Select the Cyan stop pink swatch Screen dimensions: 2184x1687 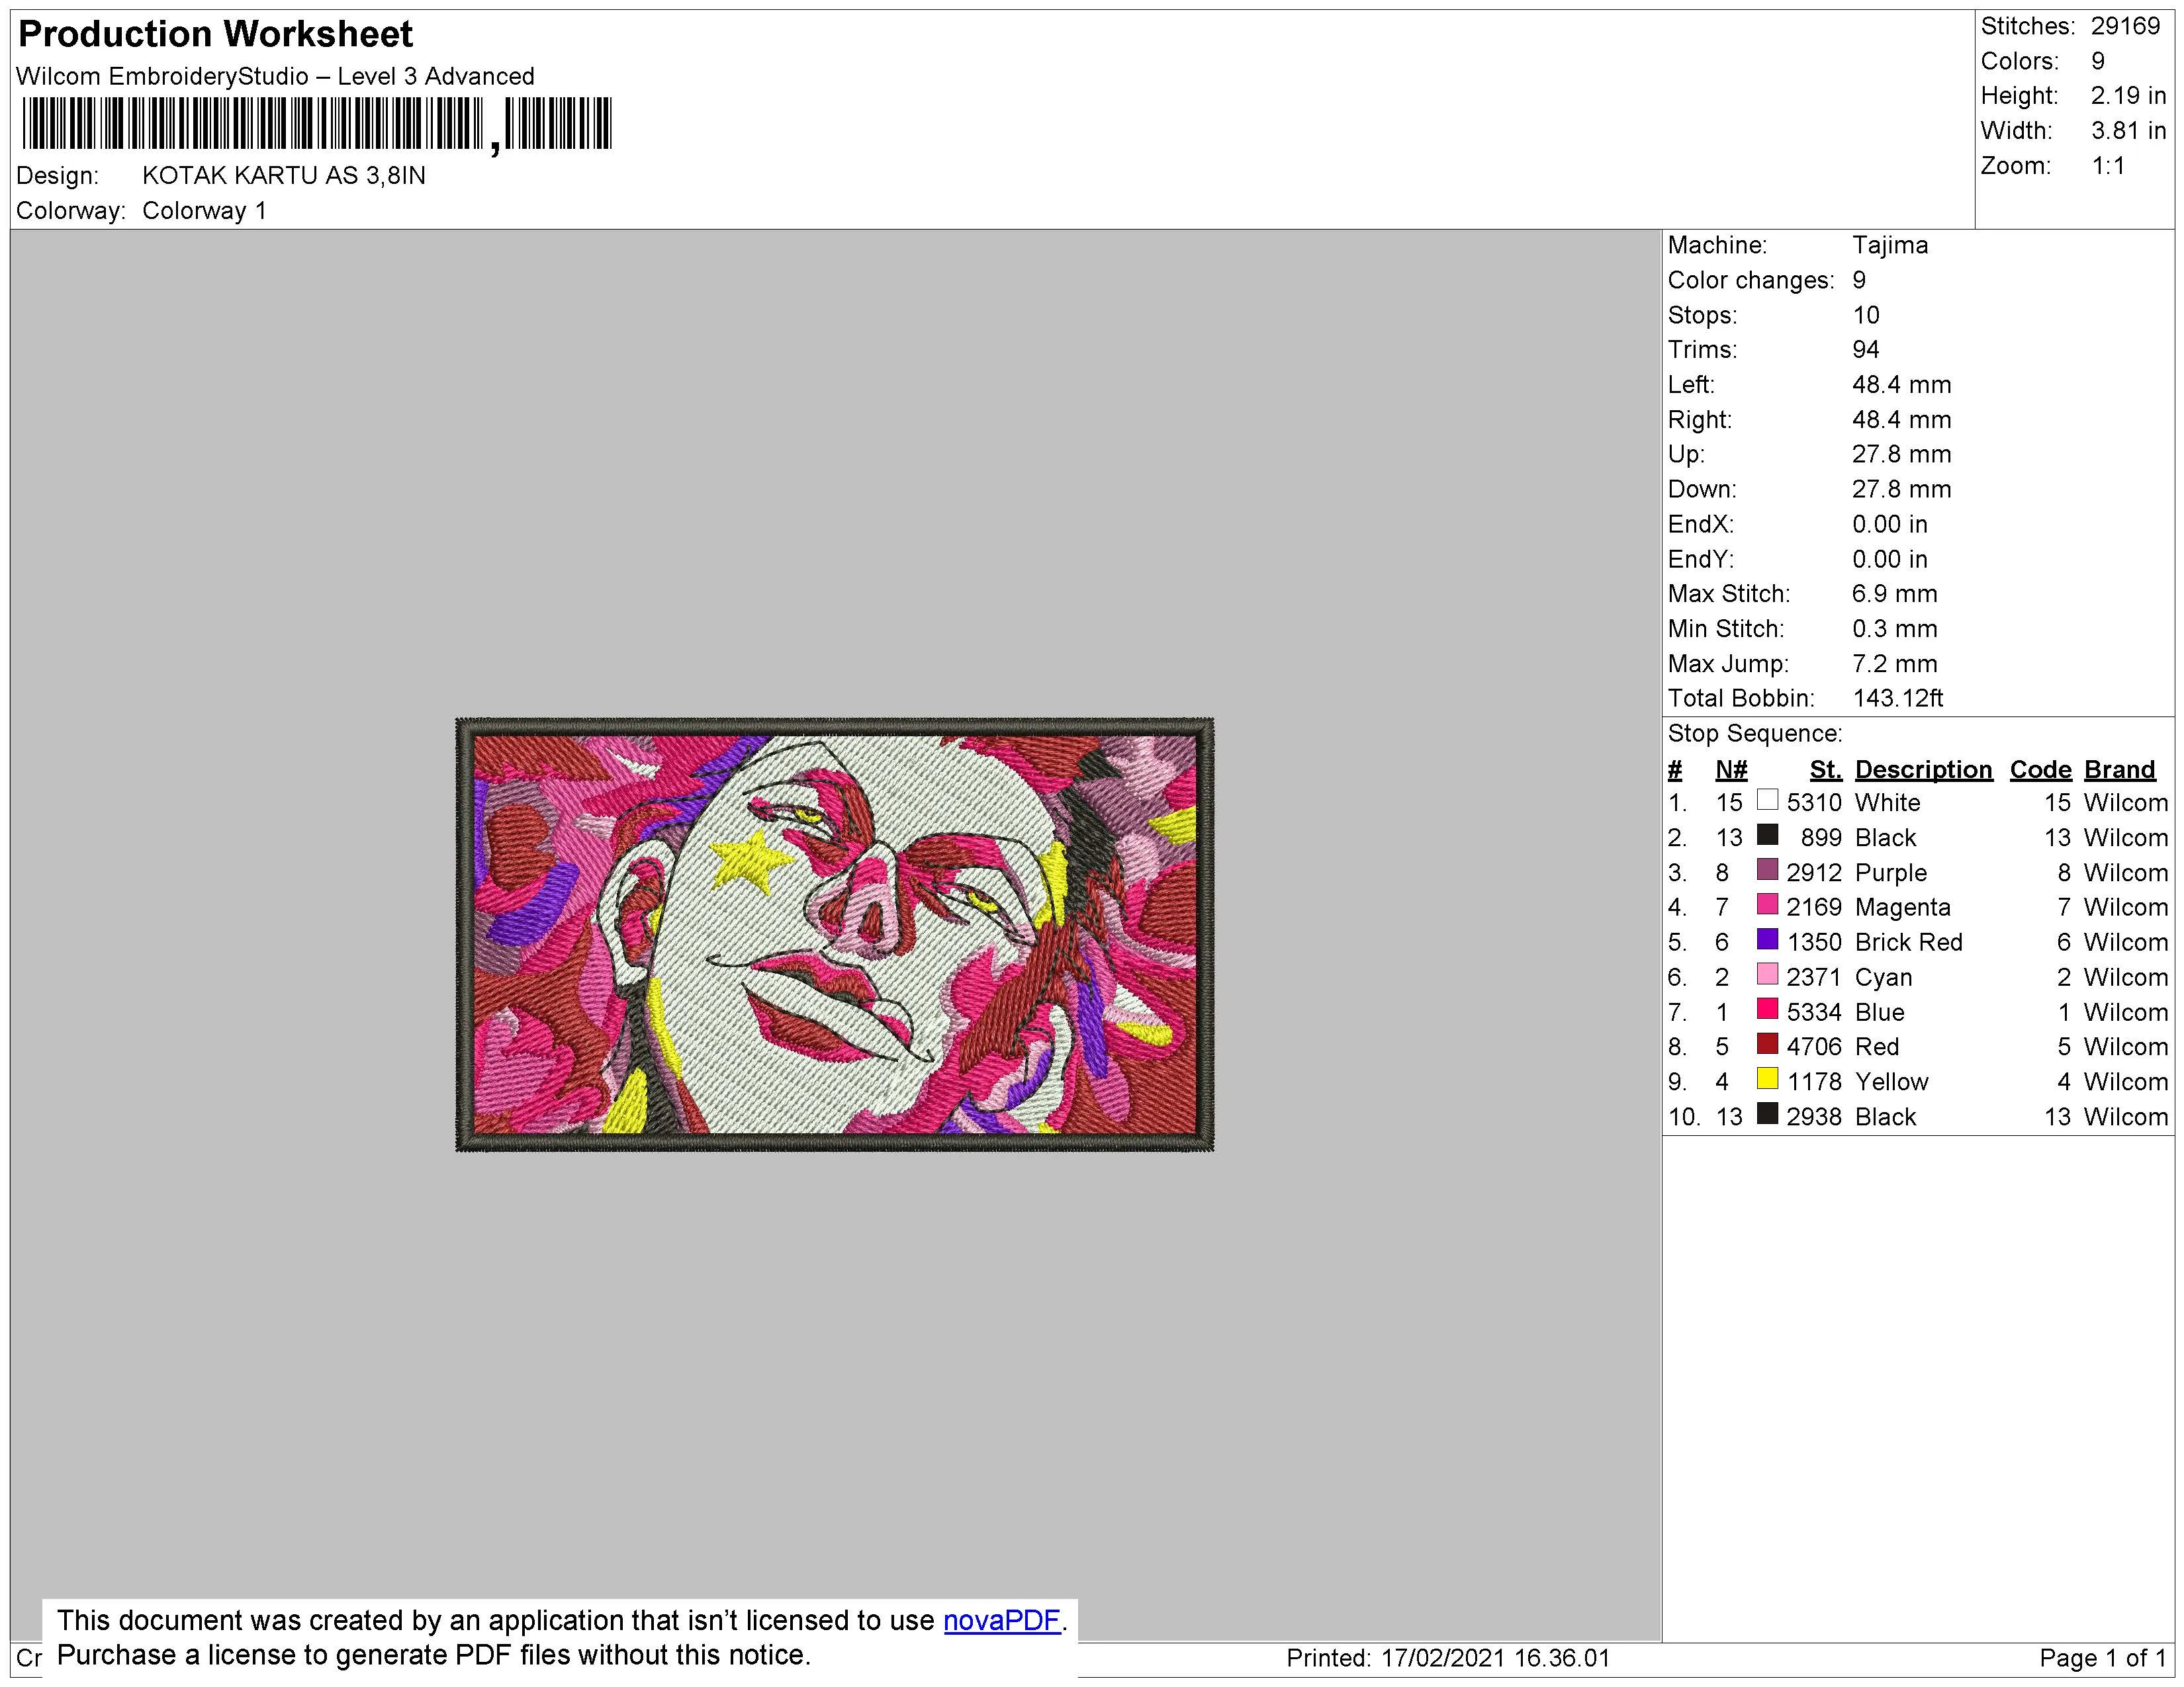pos(1767,974)
